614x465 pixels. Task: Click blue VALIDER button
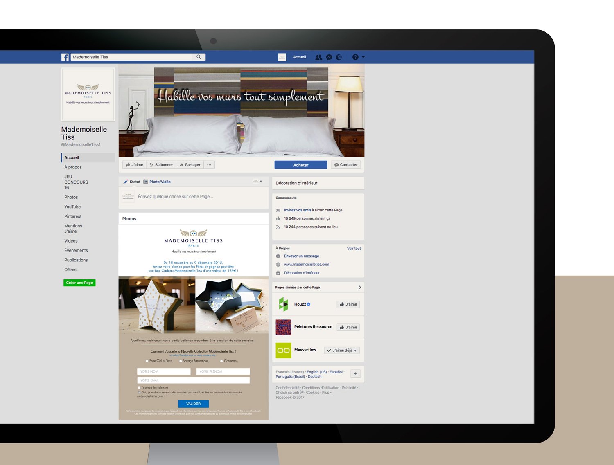pos(193,404)
